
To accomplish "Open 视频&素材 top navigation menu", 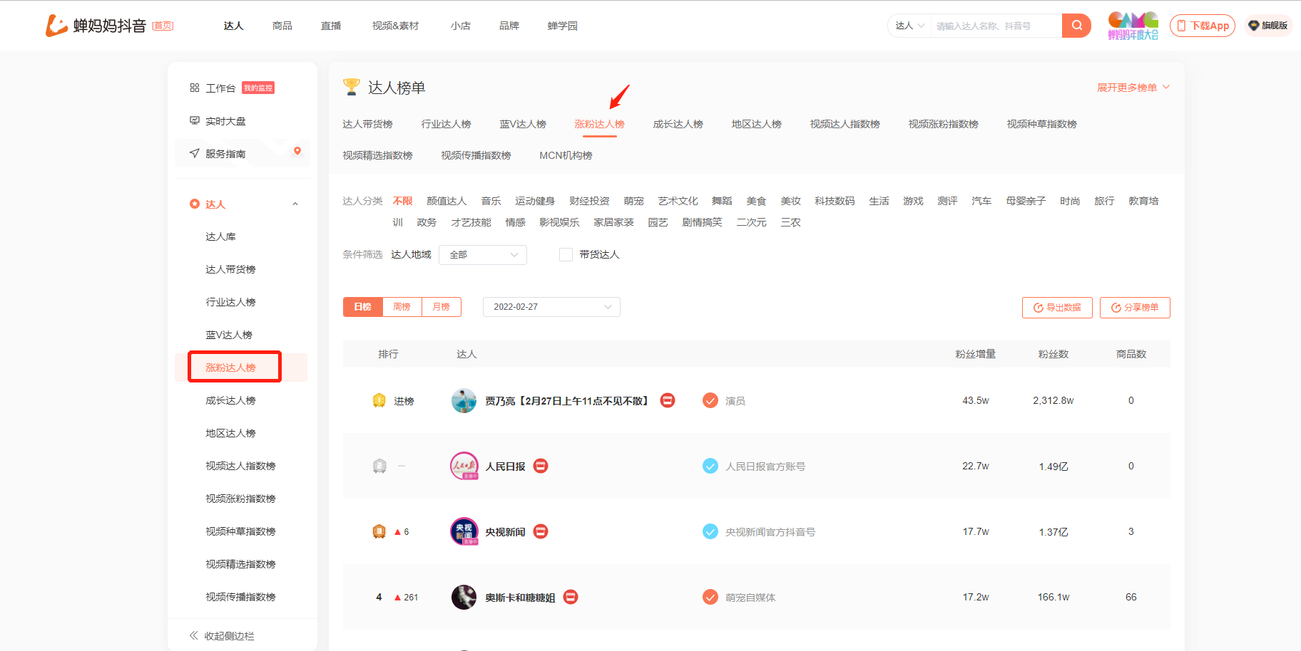I will (x=395, y=26).
